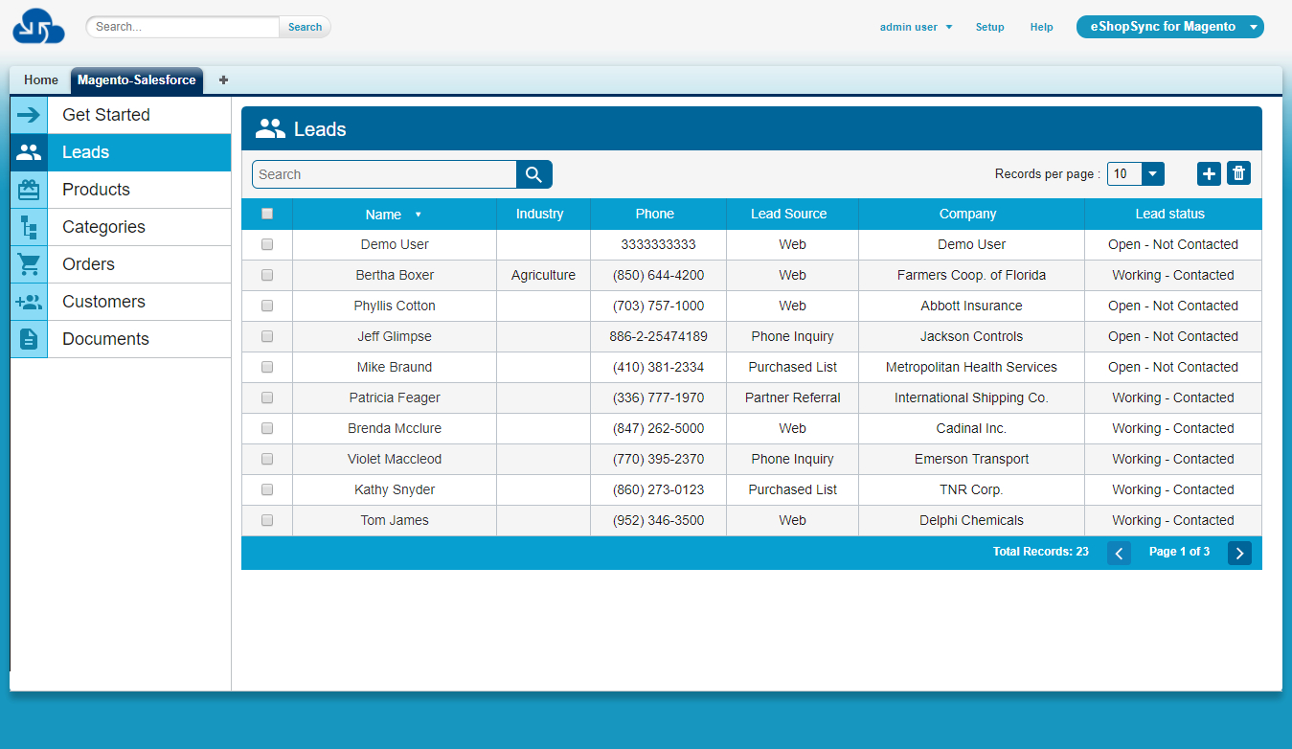1292x749 pixels.
Task: Add a new lead with the plus icon
Action: (1209, 173)
